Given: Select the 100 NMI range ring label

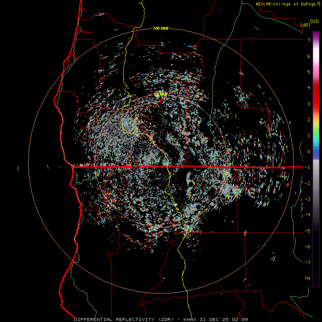Looking at the screenshot, I should 161,28.
